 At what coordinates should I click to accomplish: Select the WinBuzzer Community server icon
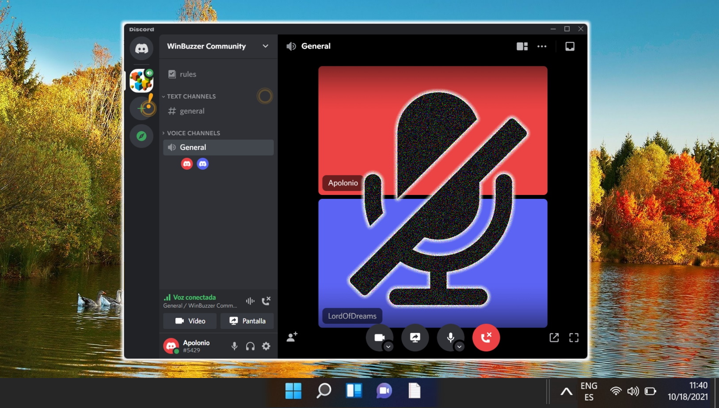click(141, 80)
